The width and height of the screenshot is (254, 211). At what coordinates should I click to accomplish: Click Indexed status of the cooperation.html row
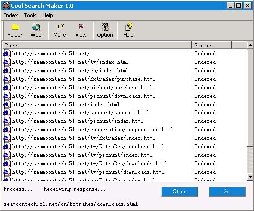[205, 129]
